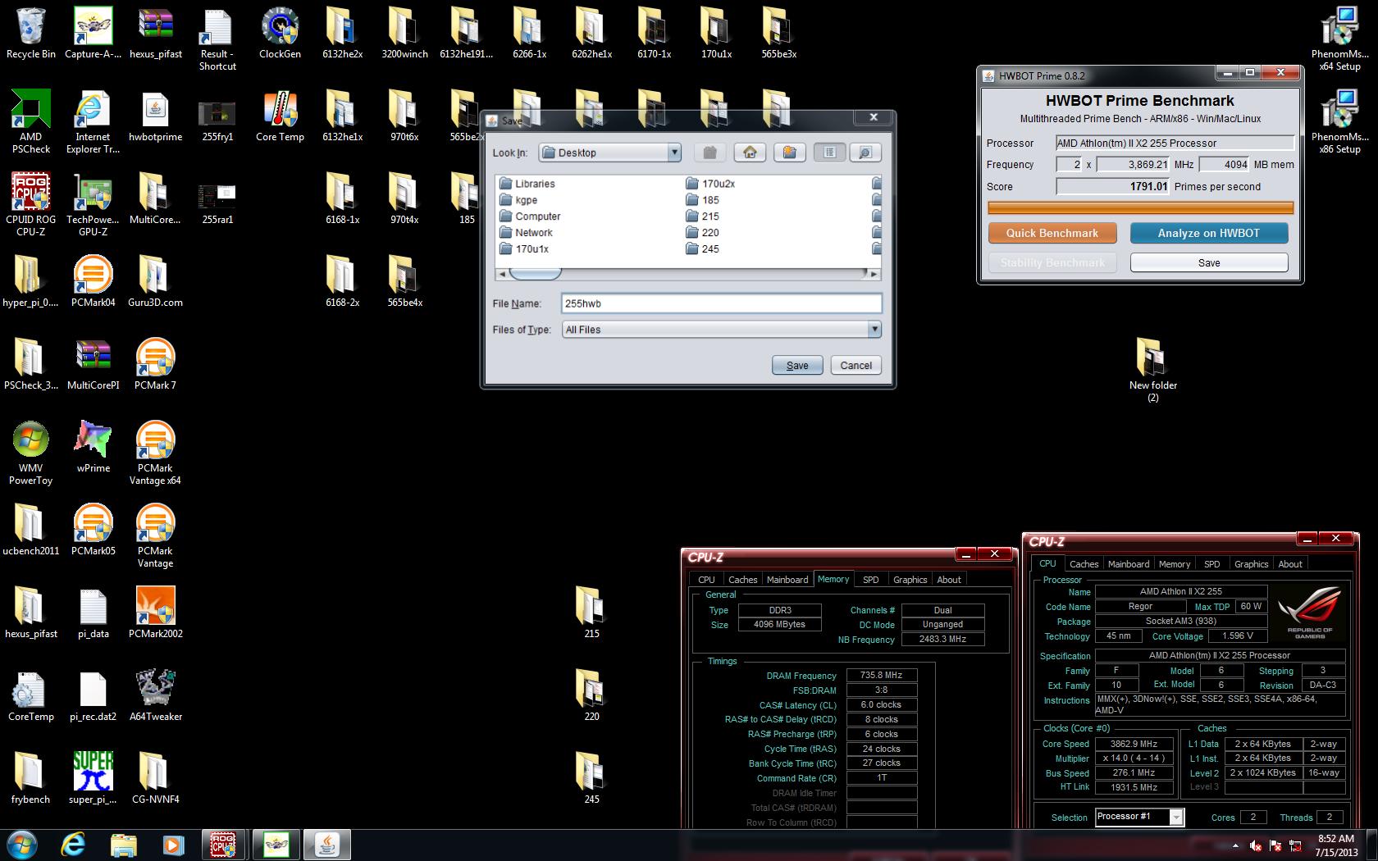Select the ClockGen desktop icon
This screenshot has width=1378, height=861.
click(x=280, y=34)
